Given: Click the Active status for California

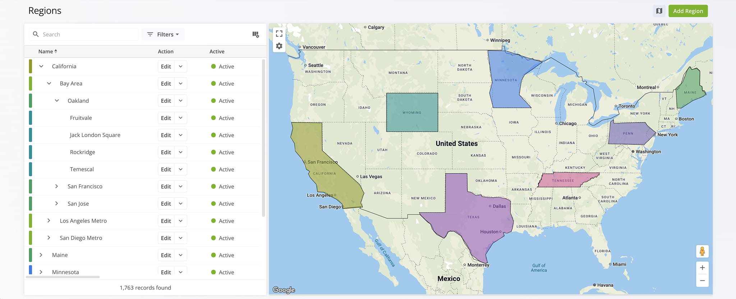Looking at the screenshot, I should click(222, 66).
